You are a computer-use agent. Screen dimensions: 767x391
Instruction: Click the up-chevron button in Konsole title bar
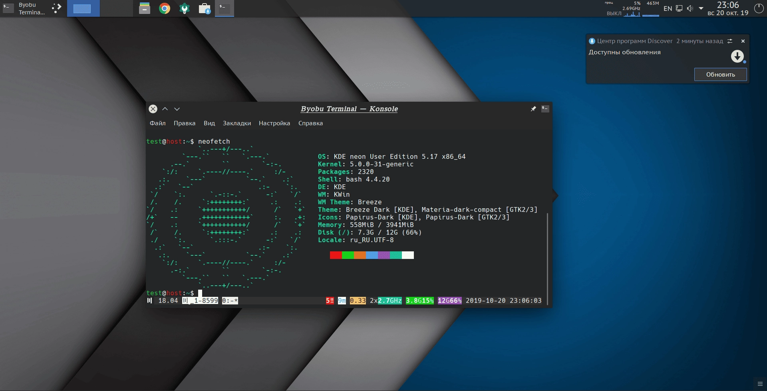[165, 109]
